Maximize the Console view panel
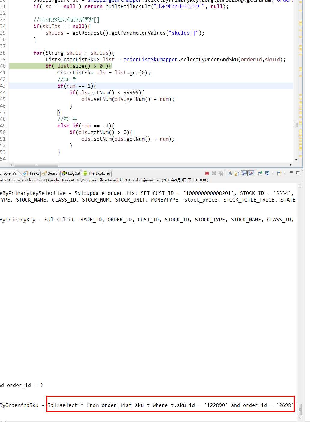 [298, 173]
